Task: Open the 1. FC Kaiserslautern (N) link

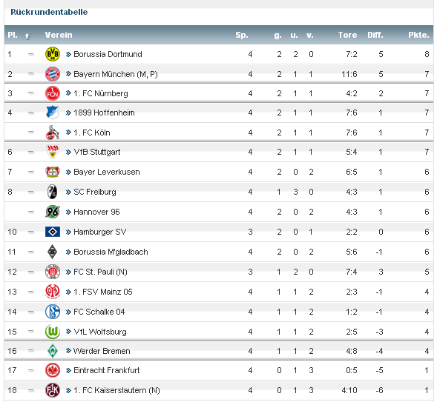Action: [x=116, y=390]
